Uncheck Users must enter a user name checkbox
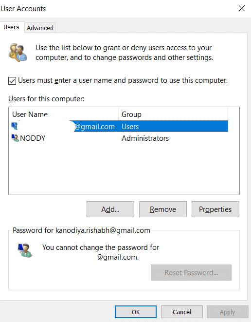 [x=12, y=81]
